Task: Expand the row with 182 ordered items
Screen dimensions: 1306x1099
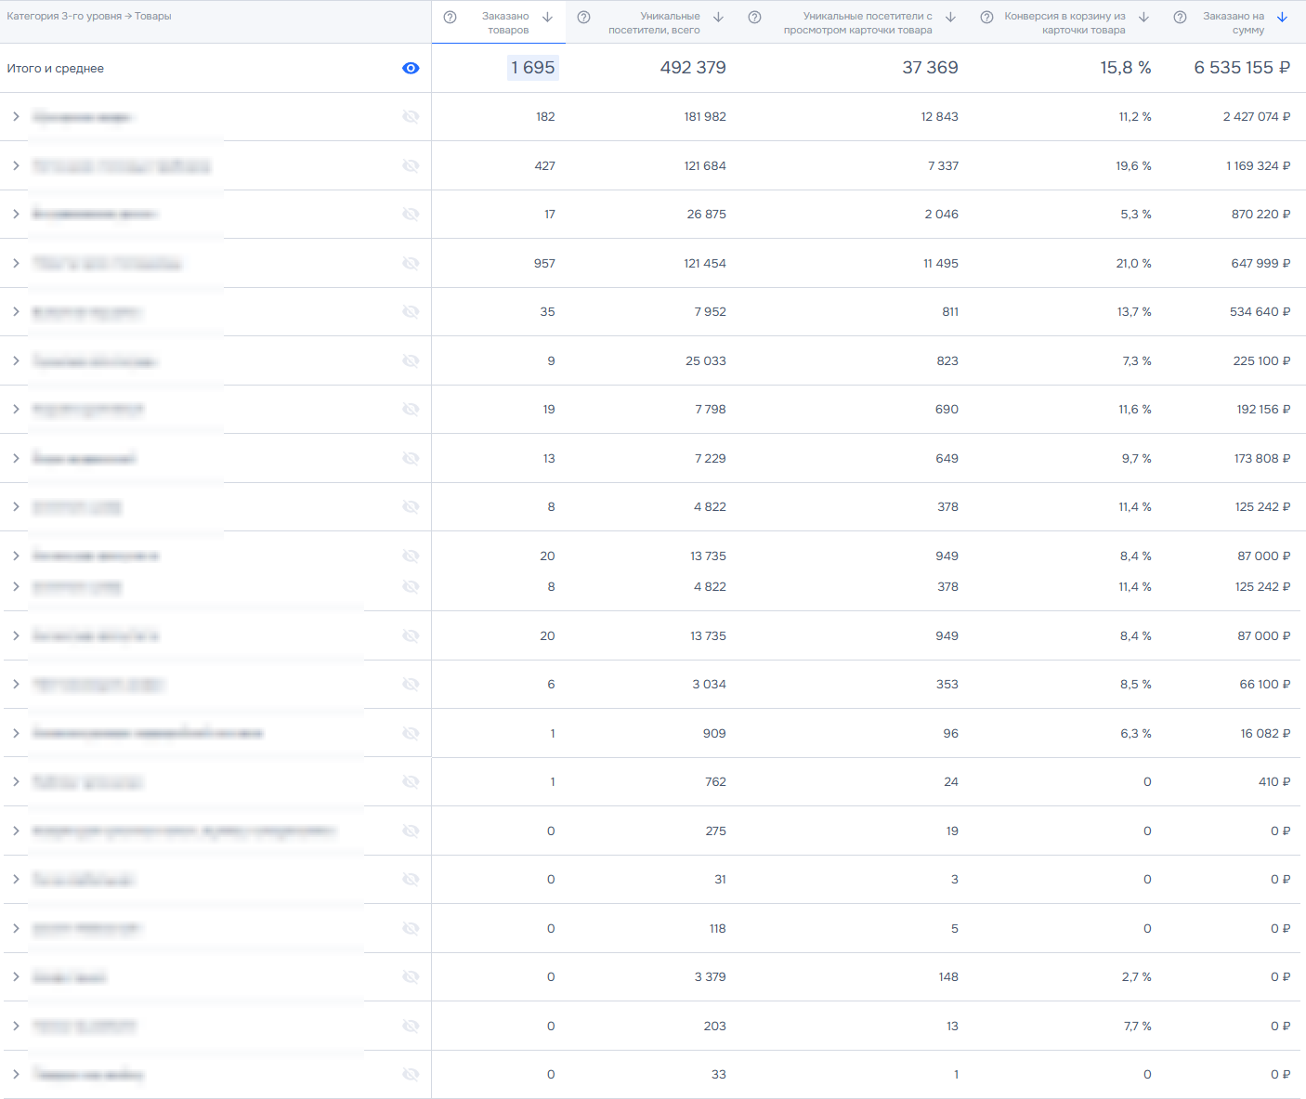Action: tap(16, 117)
